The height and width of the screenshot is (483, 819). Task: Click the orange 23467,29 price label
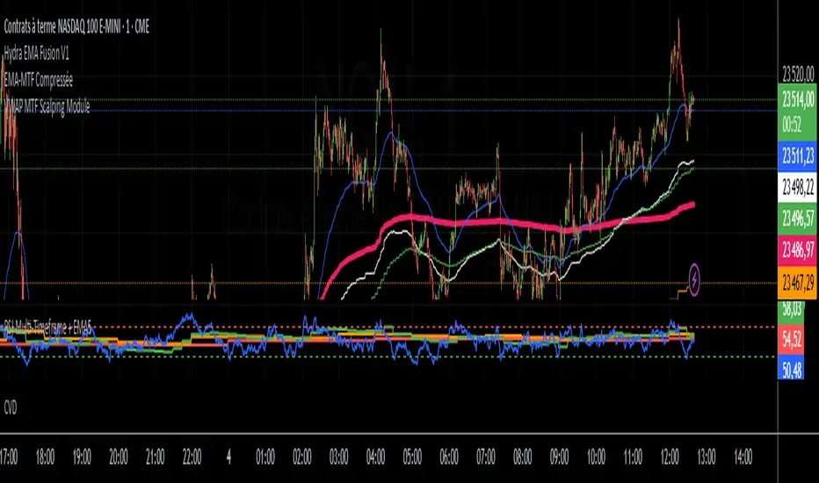(x=798, y=284)
